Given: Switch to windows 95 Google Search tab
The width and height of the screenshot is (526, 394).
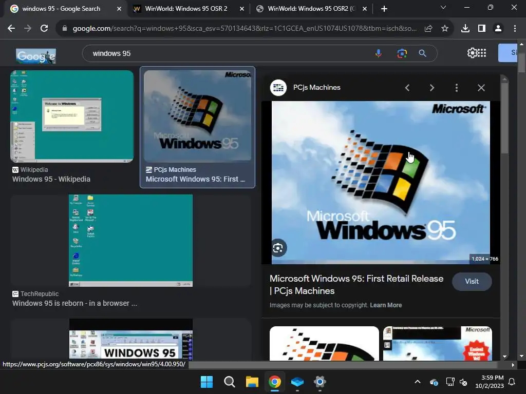Looking at the screenshot, I should (62, 9).
